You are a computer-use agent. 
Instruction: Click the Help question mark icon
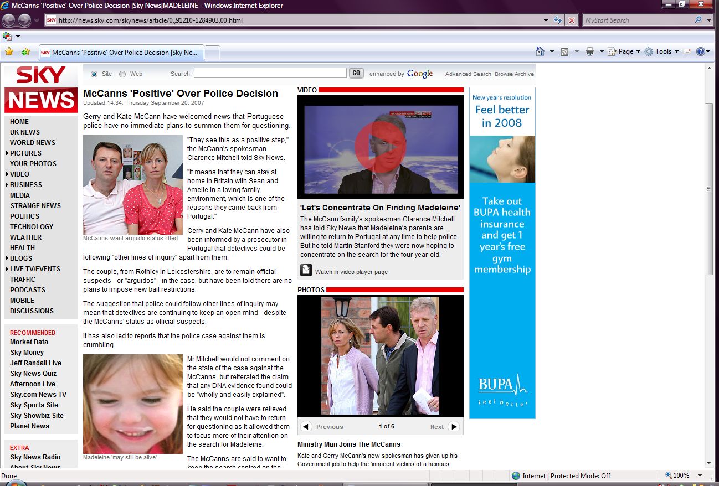[700, 51]
